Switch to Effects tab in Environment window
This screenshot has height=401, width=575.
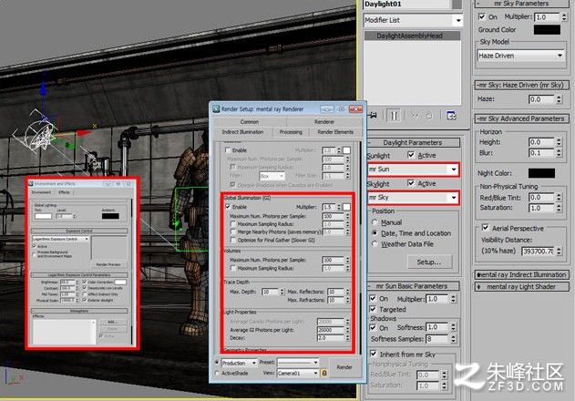click(64, 192)
